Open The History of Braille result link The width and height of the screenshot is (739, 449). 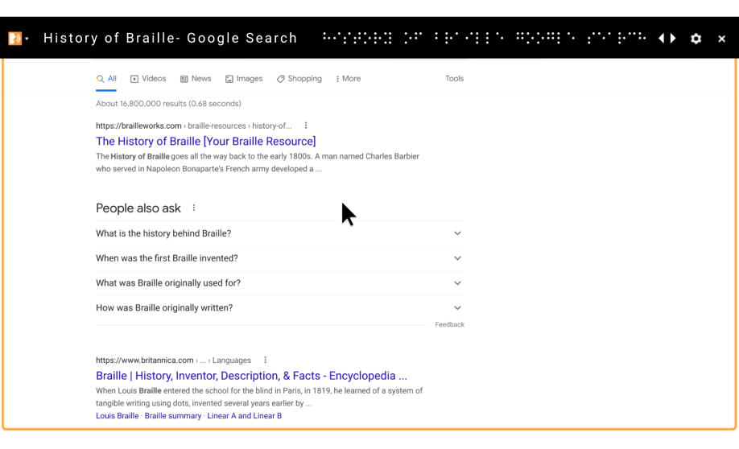click(x=206, y=142)
